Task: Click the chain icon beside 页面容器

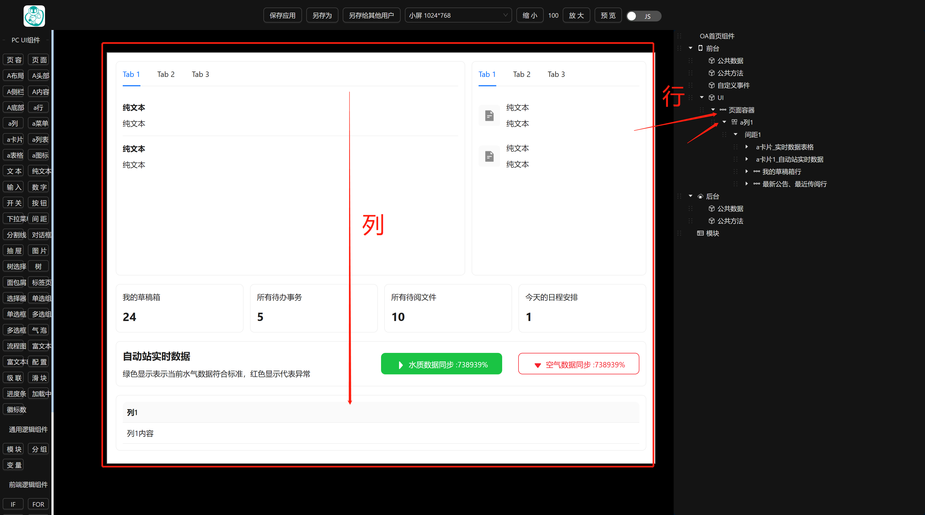Action: point(723,110)
